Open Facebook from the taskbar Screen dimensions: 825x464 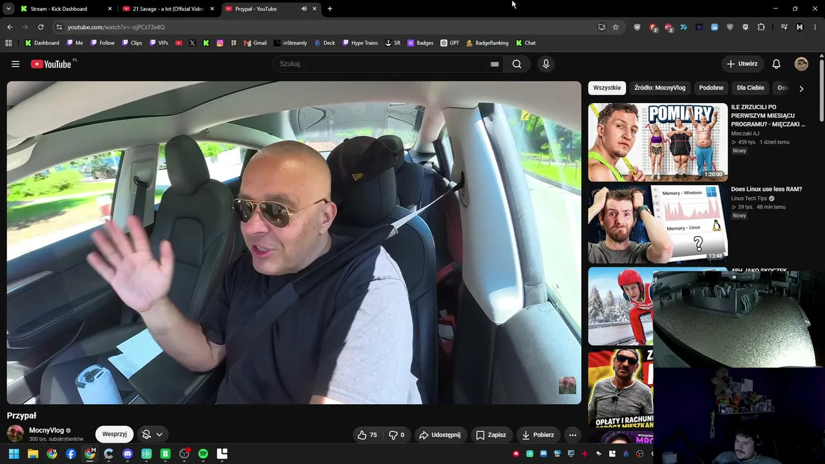(71, 454)
